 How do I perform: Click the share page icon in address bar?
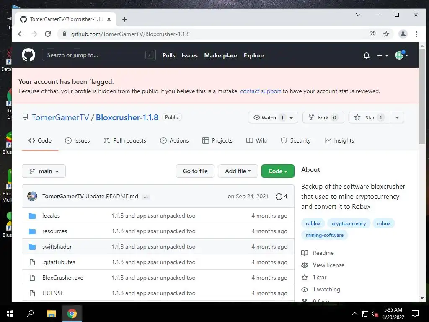pos(372,34)
